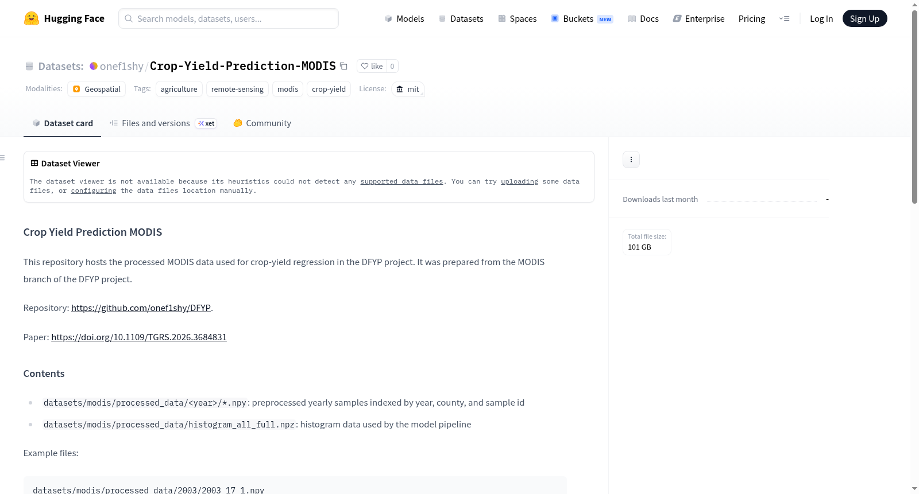Click the histogram_all_full.npz path text

[169, 425]
